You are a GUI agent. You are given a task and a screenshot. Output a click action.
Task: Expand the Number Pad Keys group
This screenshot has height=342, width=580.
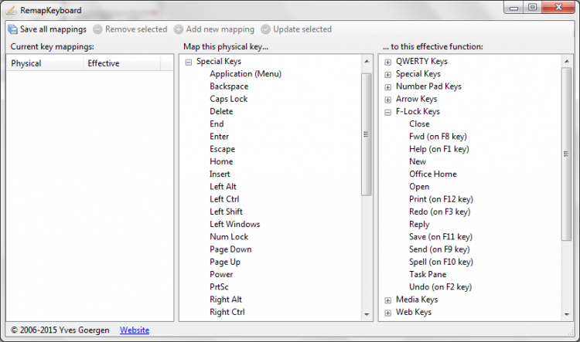(x=387, y=87)
